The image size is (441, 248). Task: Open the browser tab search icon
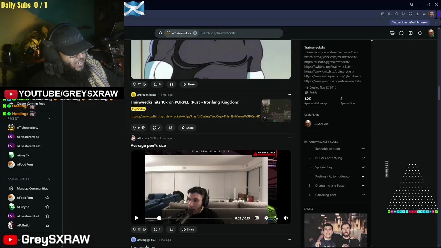[412, 5]
